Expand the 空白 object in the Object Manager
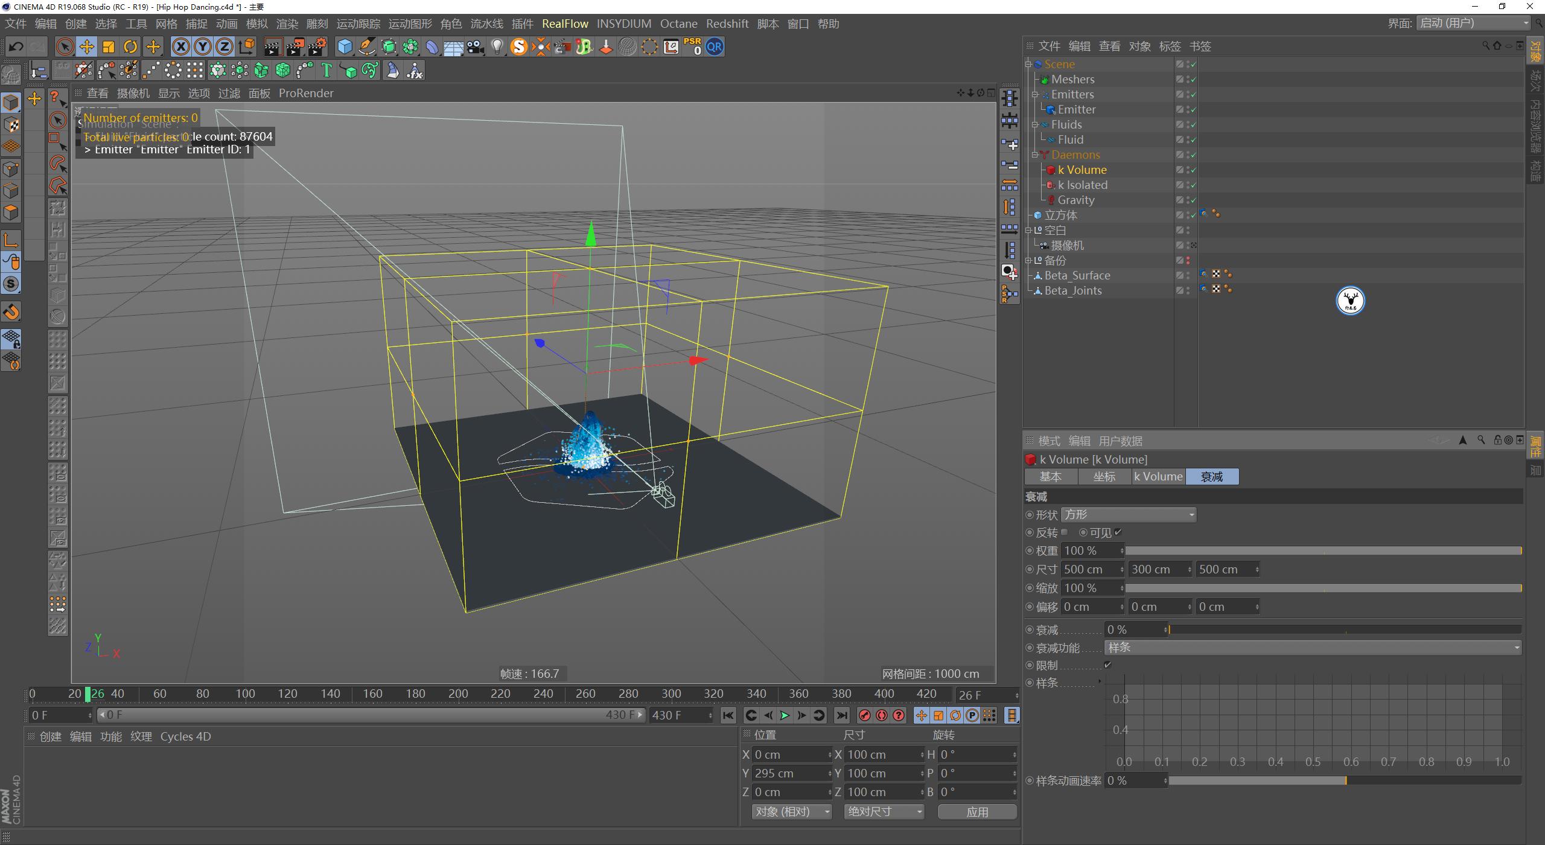 pyautogui.click(x=1028, y=230)
